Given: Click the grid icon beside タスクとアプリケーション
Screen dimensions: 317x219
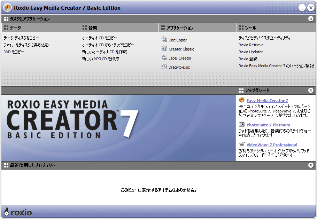Looking at the screenshot, I should tap(6, 19).
